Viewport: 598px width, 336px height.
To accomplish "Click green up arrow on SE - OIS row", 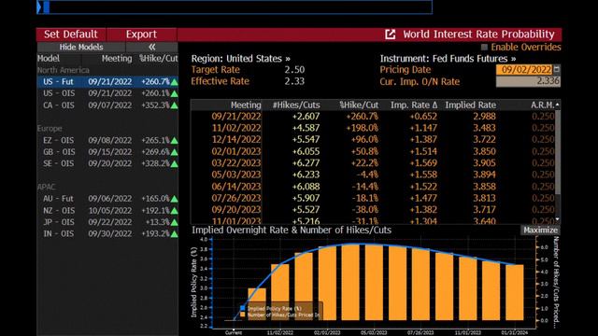I will pos(175,164).
